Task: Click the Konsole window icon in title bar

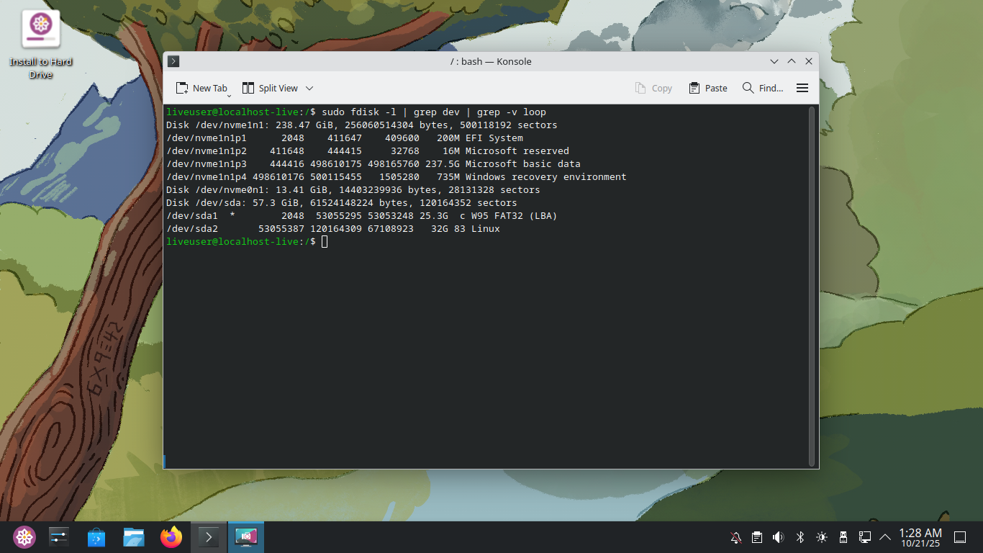Action: pyautogui.click(x=173, y=61)
